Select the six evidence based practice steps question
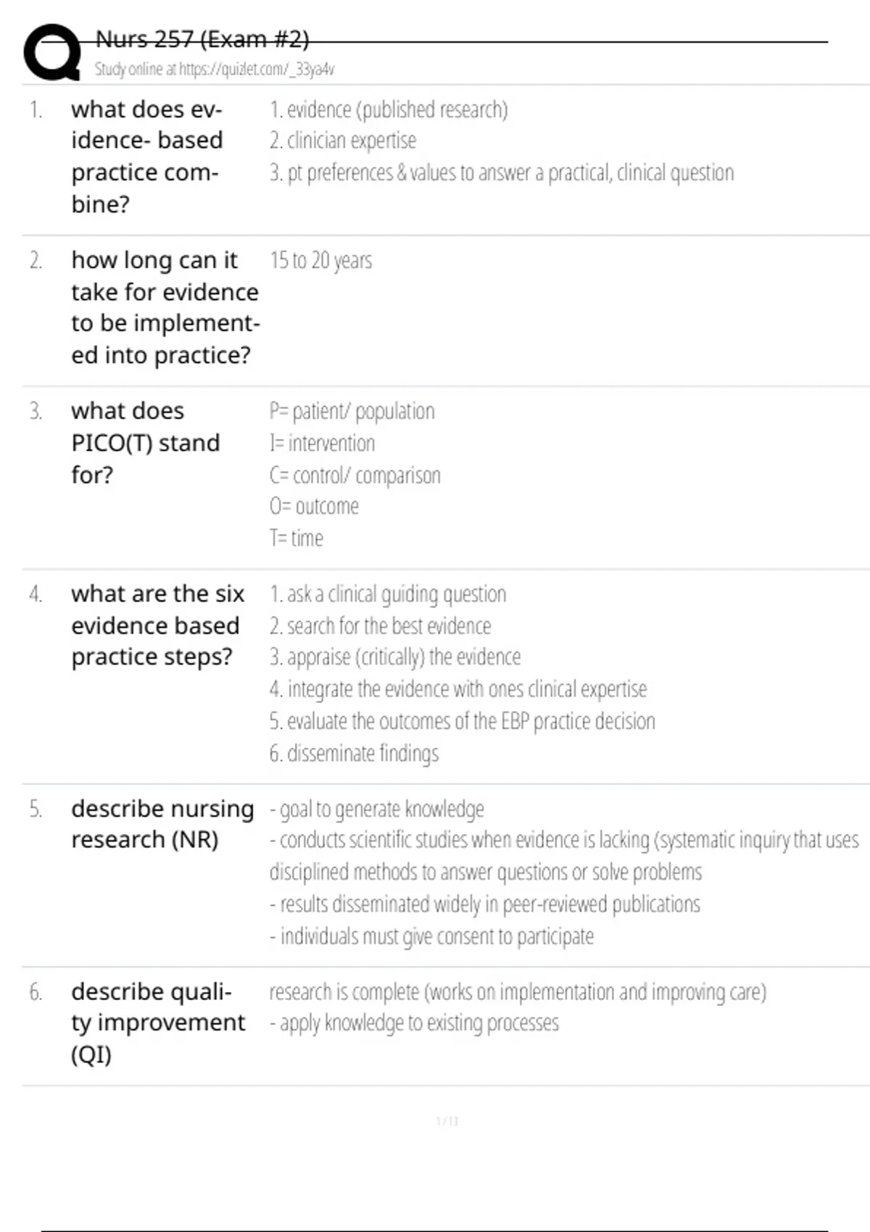This screenshot has width=870, height=1232. tap(158, 625)
